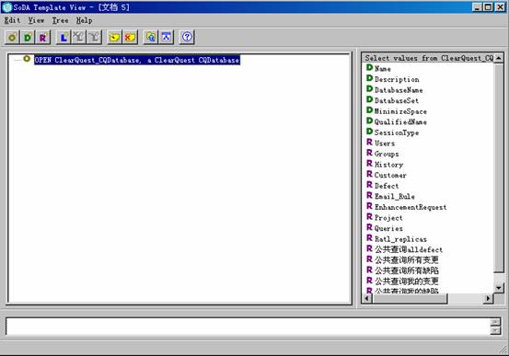Click the grayed crossed-out branch toolbar icon
Viewport: 509px width, 356px height.
(78, 37)
